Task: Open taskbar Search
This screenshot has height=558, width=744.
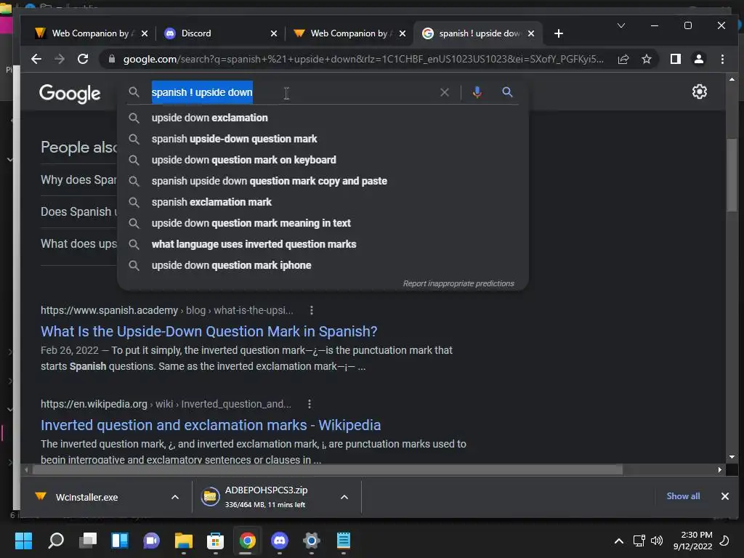Action: [x=56, y=541]
